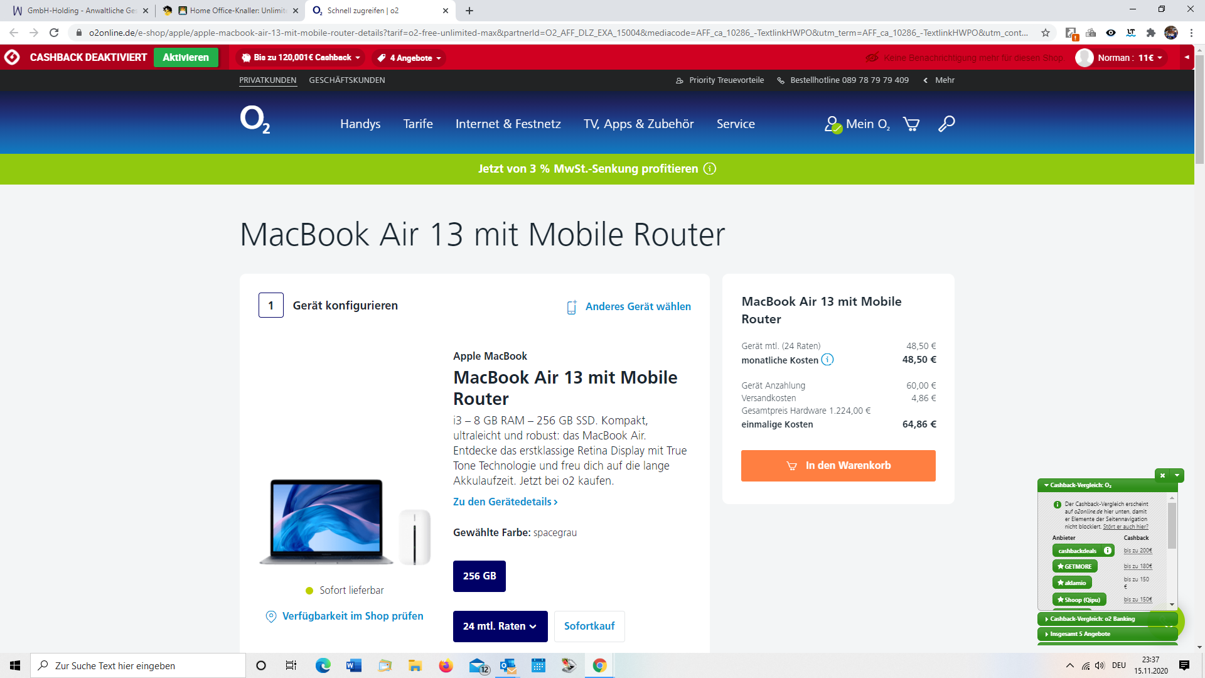Open the Chrome profile avatar
Viewport: 1205px width, 678px height.
(x=1171, y=33)
